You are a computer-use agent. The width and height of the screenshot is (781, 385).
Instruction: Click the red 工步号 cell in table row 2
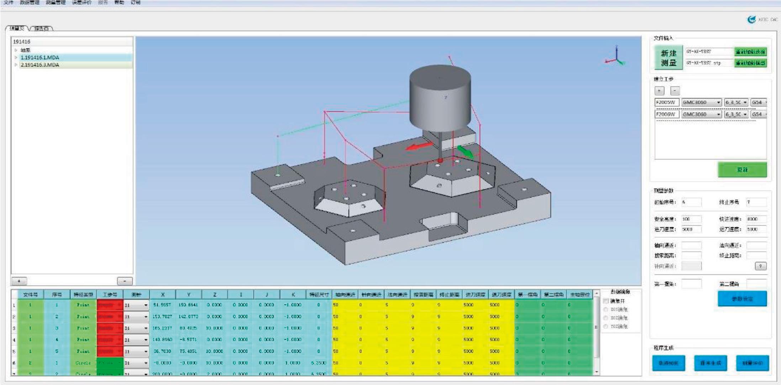click(x=110, y=317)
